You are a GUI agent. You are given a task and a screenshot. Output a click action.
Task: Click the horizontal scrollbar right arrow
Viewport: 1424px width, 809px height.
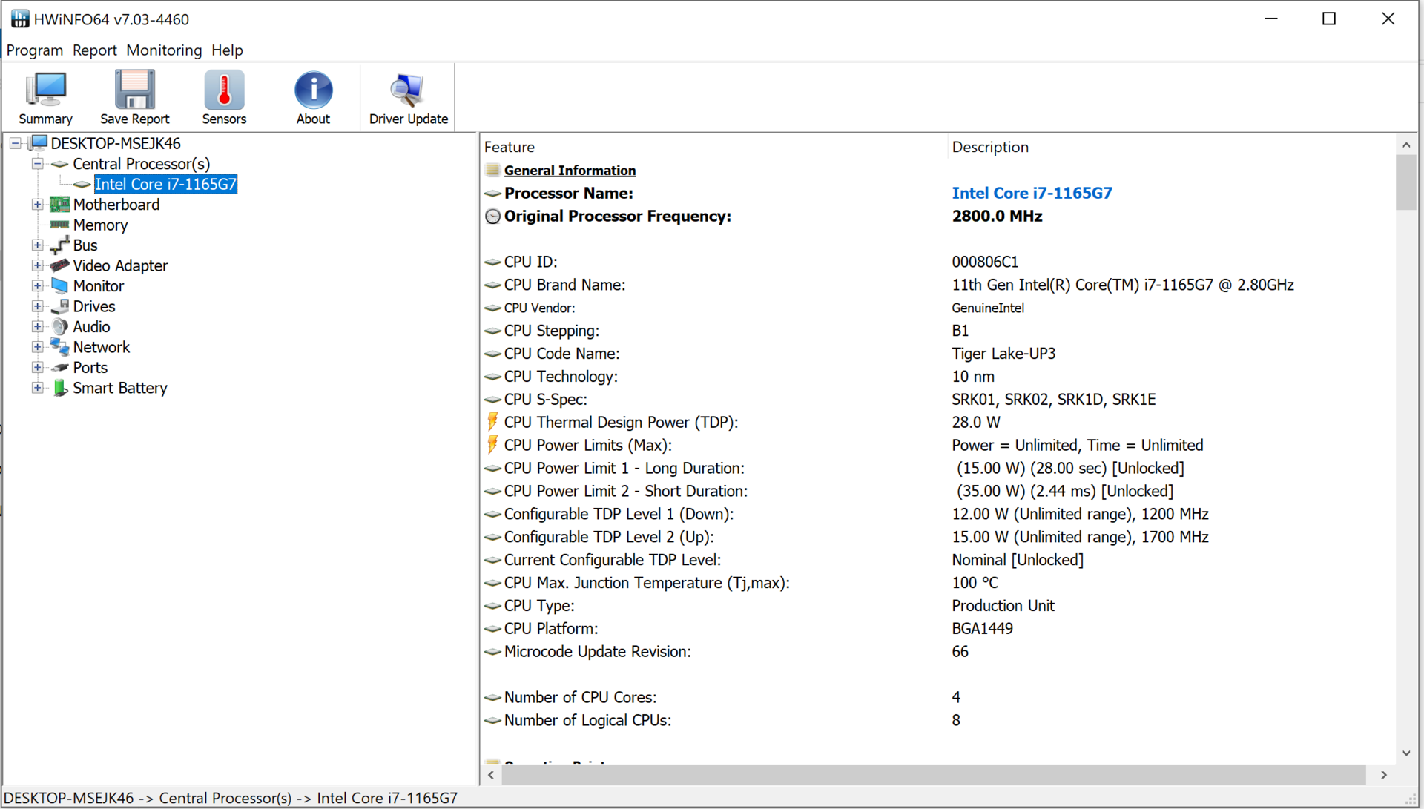pyautogui.click(x=1384, y=775)
